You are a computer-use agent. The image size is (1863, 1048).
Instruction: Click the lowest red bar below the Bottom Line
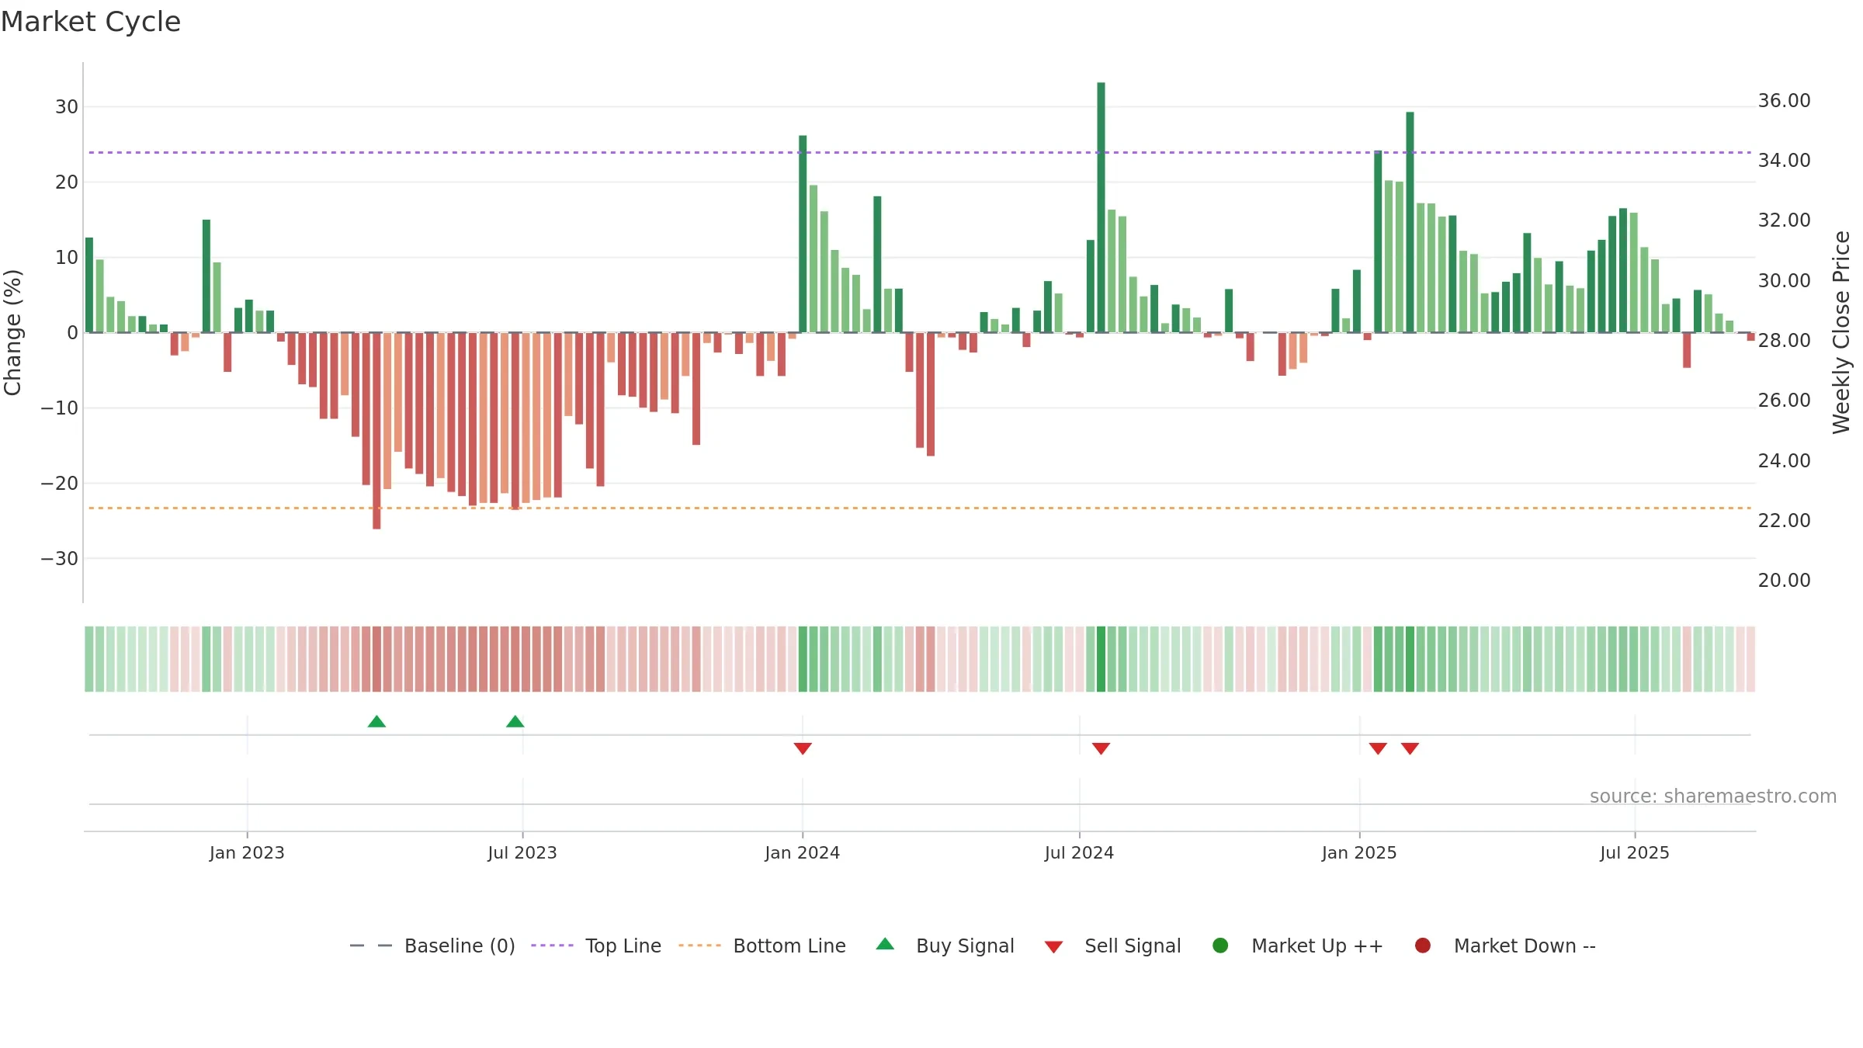coord(376,431)
